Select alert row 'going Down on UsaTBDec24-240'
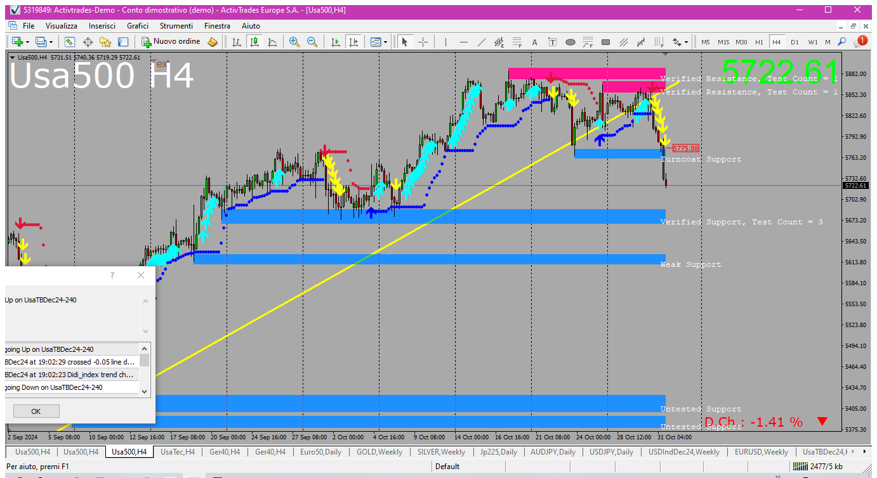 coord(72,387)
